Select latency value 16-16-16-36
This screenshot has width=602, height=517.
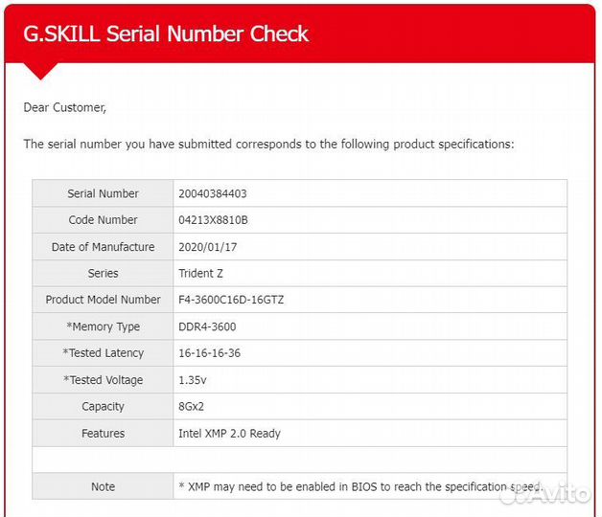coord(210,353)
